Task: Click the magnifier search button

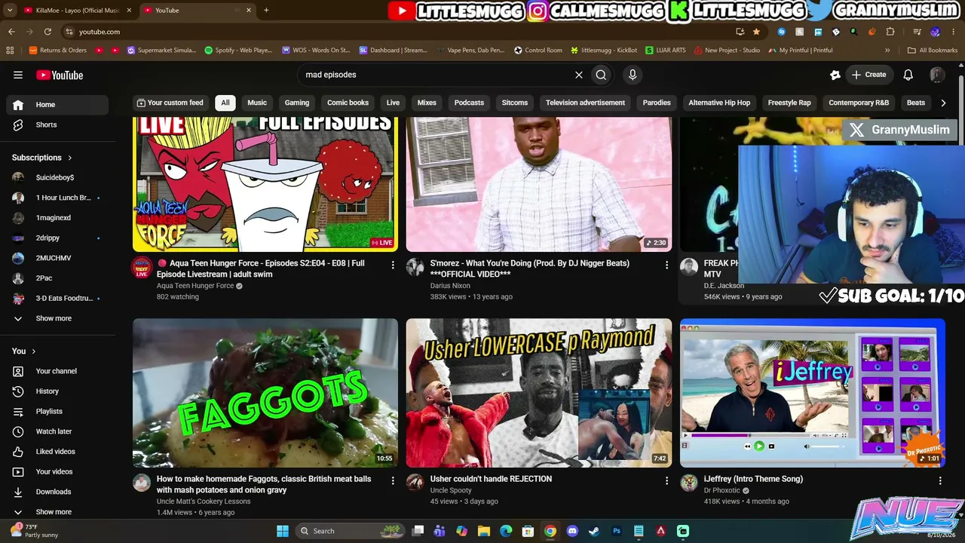Action: (601, 75)
